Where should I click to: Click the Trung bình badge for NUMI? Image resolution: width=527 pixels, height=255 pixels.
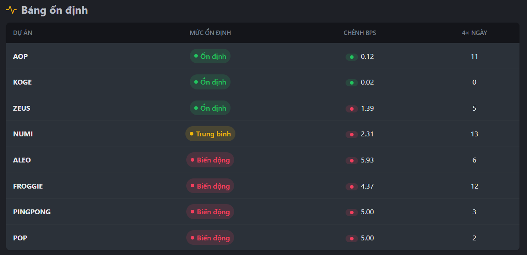coord(210,134)
